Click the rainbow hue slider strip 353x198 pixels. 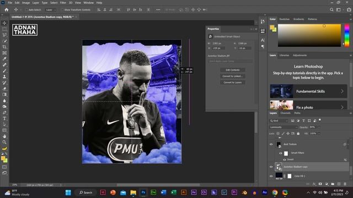(347, 35)
